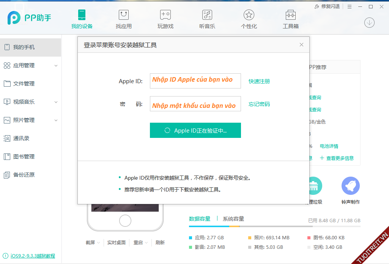The image size is (389, 264).
Task: Open the 找应用 app store icon
Action: point(123,15)
